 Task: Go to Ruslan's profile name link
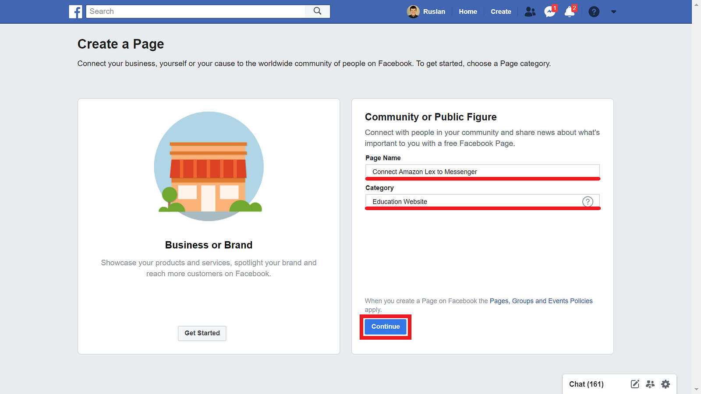pos(434,12)
